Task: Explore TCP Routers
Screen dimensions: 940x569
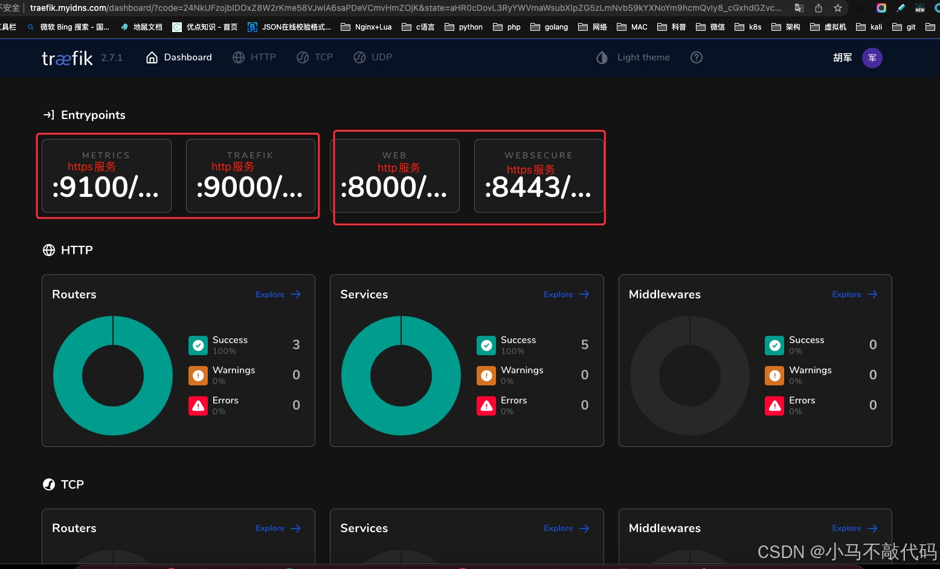Action: coord(278,528)
